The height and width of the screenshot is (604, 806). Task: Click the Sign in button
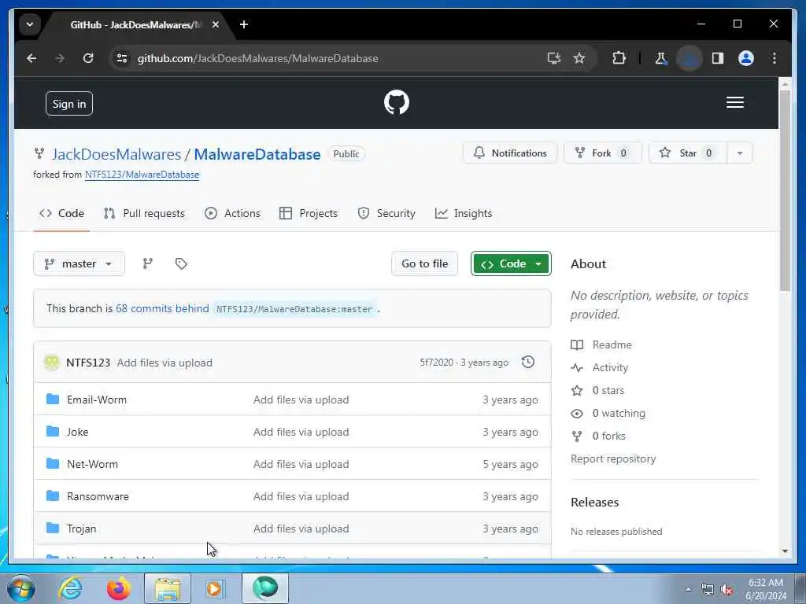69,104
